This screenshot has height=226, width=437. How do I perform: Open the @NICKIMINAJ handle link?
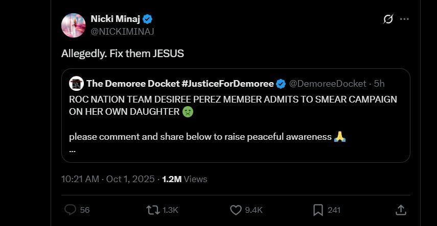[122, 31]
